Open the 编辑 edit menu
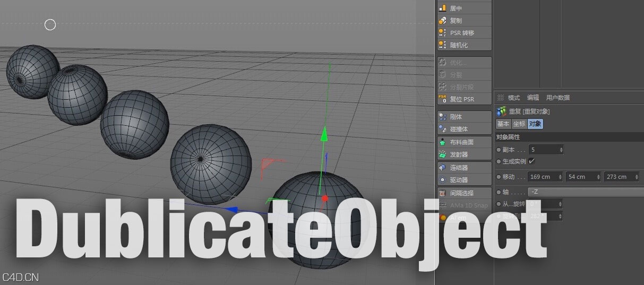 pos(533,98)
